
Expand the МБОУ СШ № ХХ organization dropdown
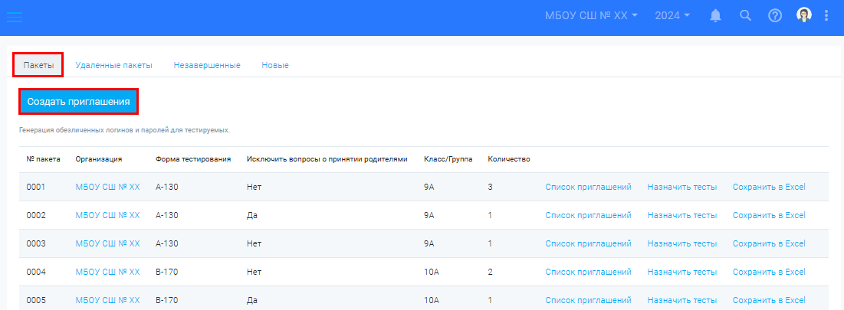pyautogui.click(x=591, y=15)
